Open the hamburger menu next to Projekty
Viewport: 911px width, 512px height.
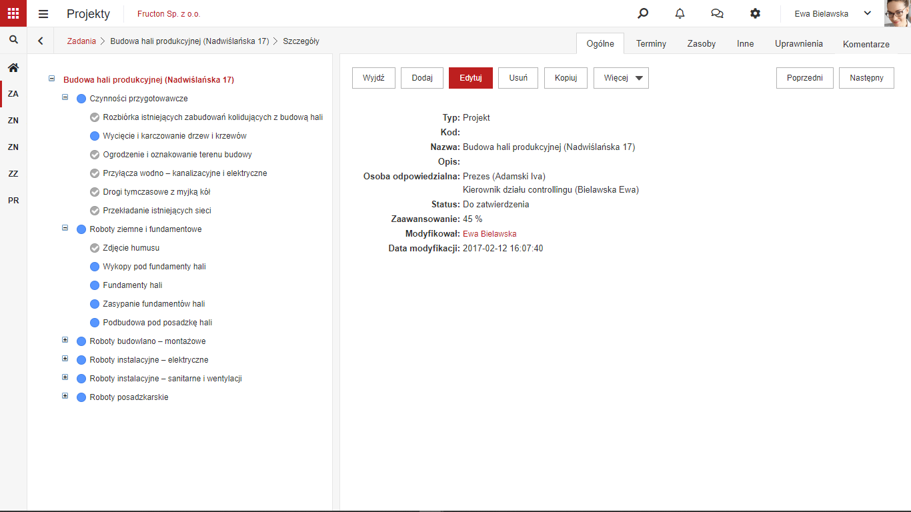[x=43, y=14]
